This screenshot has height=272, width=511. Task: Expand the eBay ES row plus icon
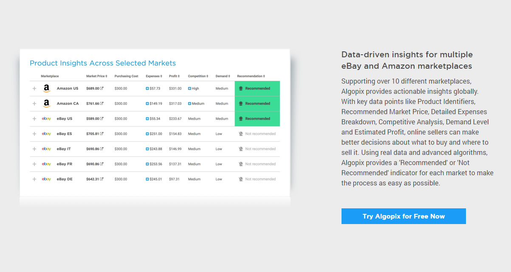34,134
